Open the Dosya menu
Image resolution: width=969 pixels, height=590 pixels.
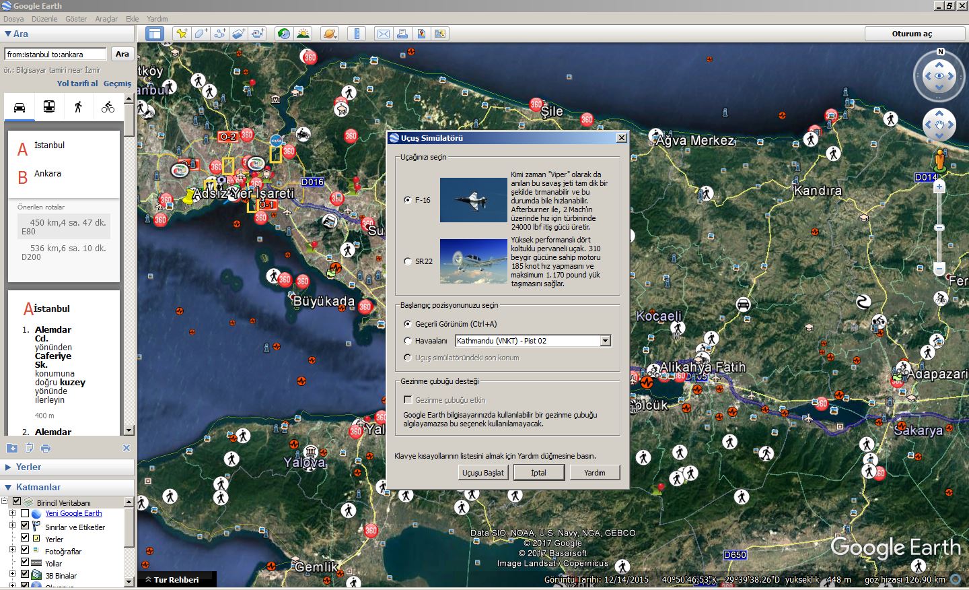13,19
